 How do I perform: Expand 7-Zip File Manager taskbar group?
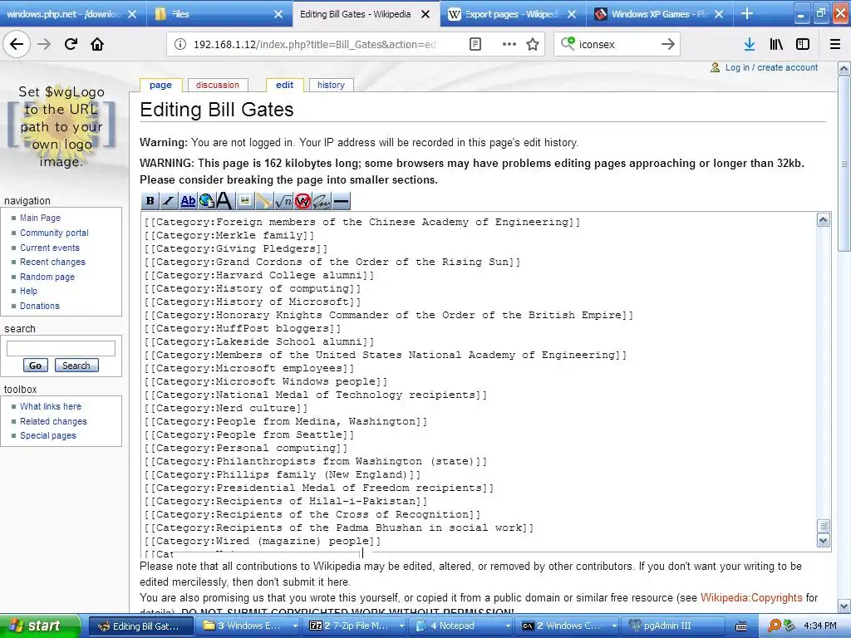coord(356,626)
